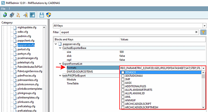208x112 pixels.
Task: Open the All Keys dropdown
Action: pos(204,26)
